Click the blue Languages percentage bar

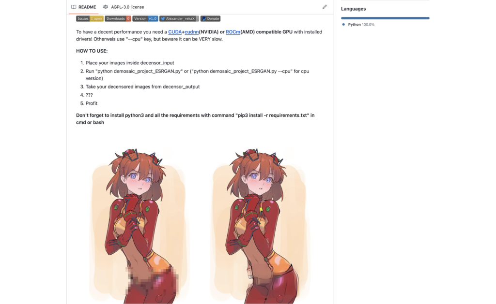pos(385,18)
